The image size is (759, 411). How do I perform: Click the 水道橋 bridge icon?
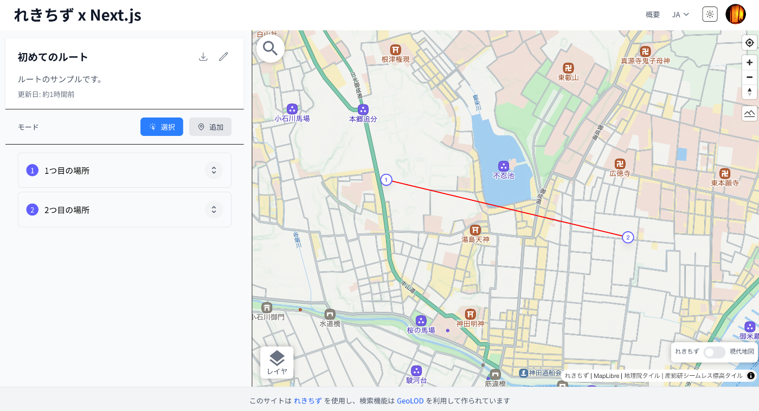(x=330, y=314)
